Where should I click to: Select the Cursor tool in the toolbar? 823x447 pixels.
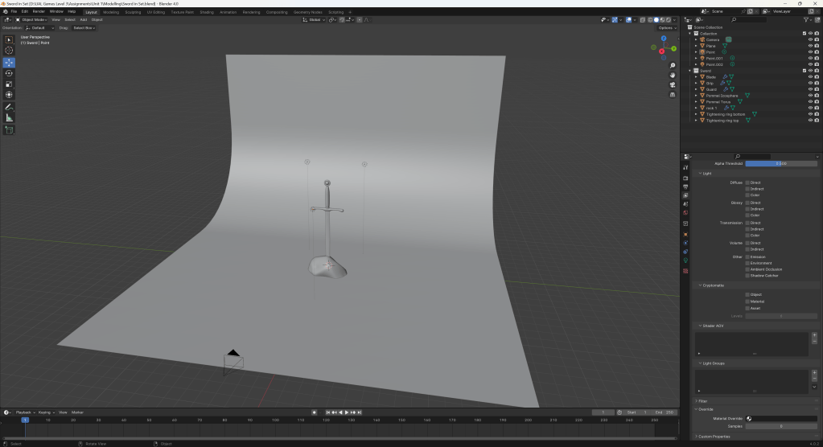click(10, 51)
